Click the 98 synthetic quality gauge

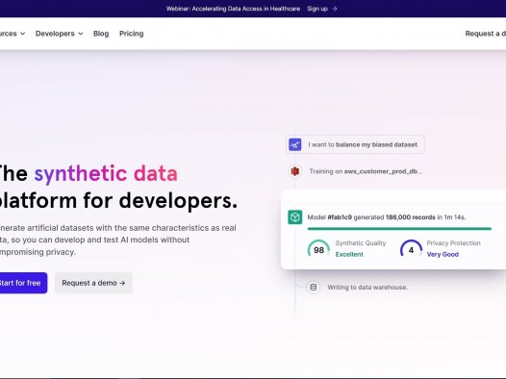point(318,249)
